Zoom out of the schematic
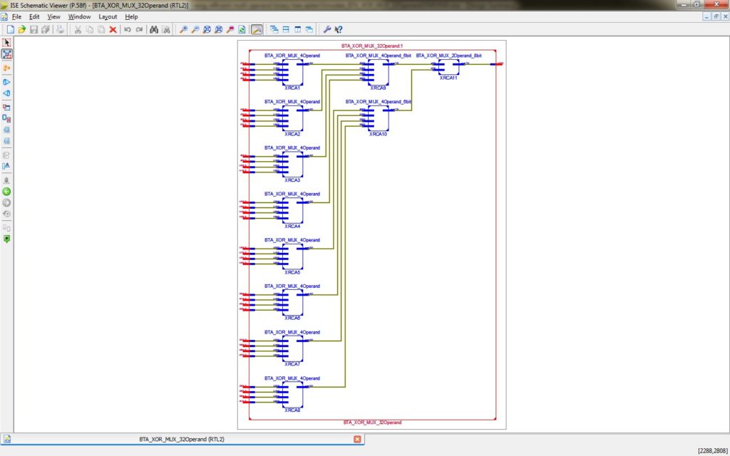 pyautogui.click(x=196, y=29)
